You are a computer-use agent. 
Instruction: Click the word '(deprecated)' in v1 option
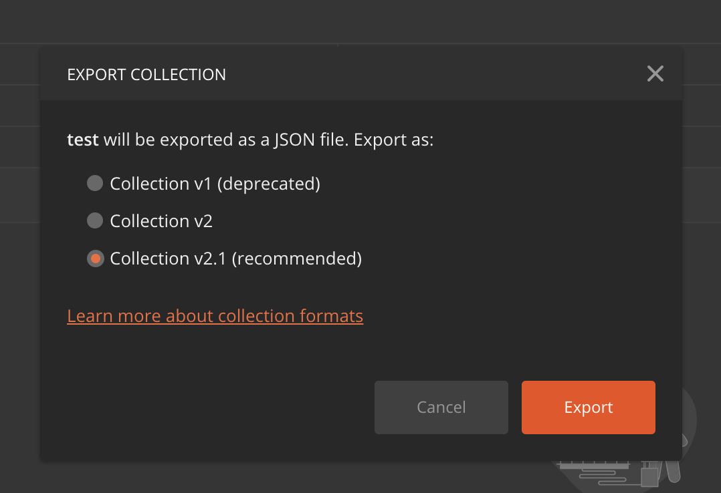269,184
